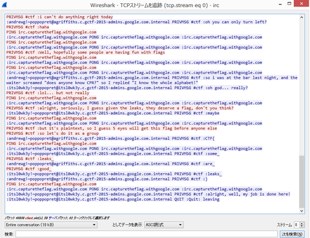Click the stream number field
Image resolution: width=310 pixels, height=238 pixels.
tap(297, 225)
